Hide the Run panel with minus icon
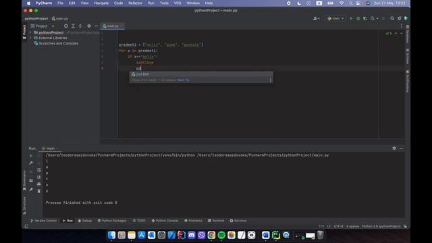This screenshot has width=432, height=243. (x=401, y=148)
